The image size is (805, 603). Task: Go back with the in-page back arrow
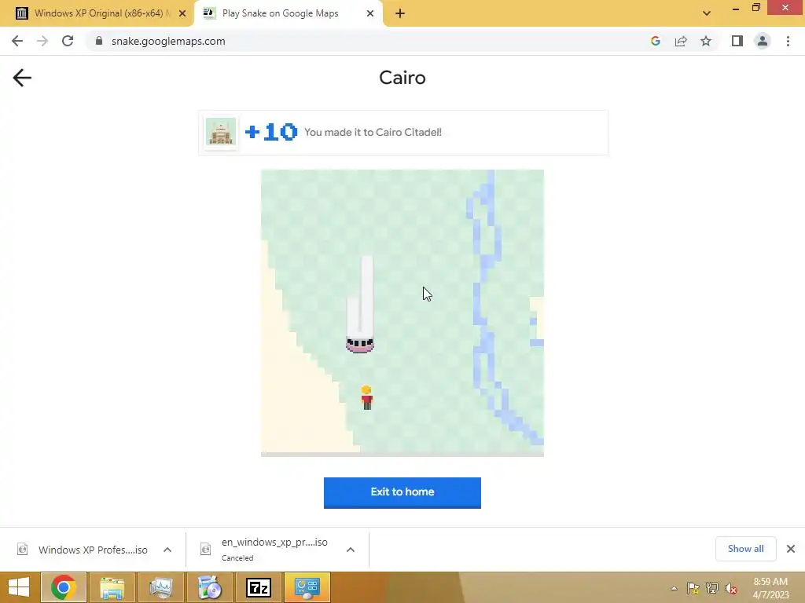coord(22,78)
